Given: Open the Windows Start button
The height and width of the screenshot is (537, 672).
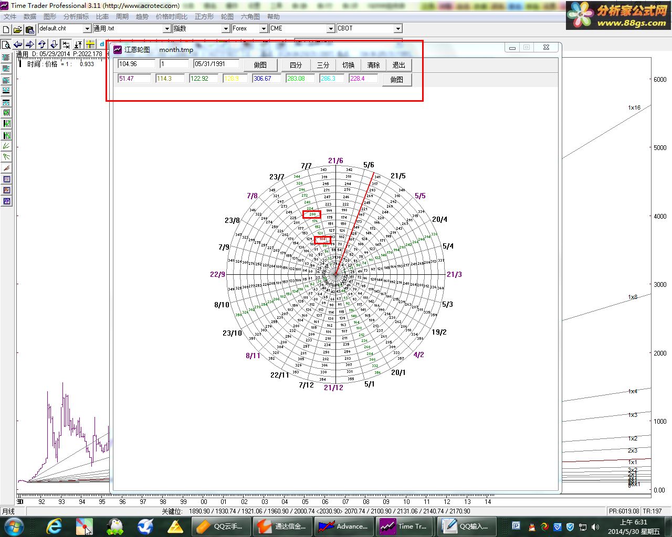Looking at the screenshot, I should click(13, 526).
